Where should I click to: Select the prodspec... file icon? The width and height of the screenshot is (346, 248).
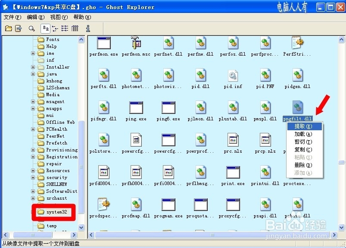pos(104,204)
